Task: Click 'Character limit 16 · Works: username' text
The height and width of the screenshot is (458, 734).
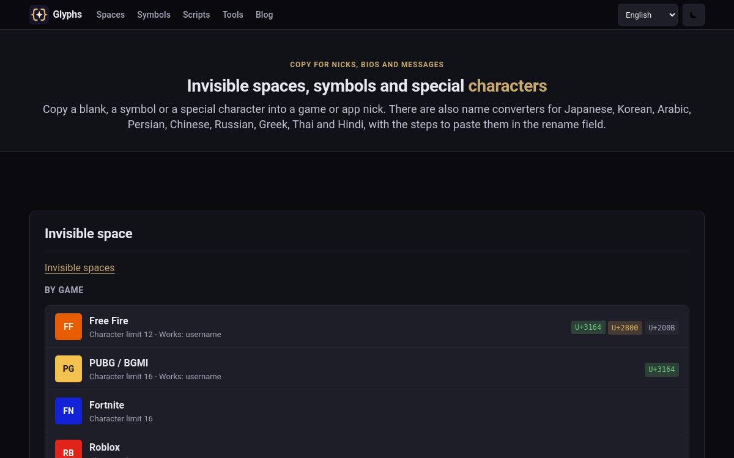Action: [x=155, y=376]
